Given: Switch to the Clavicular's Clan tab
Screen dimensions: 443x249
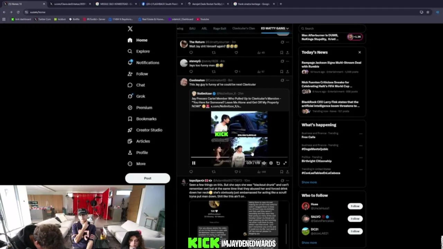Looking at the screenshot, I should click(244, 28).
